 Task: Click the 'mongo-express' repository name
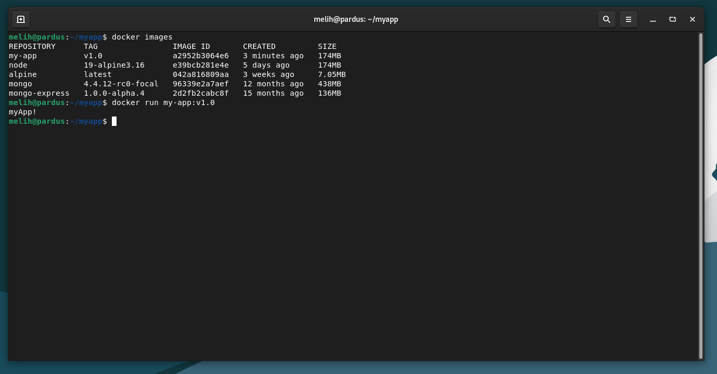pos(39,93)
